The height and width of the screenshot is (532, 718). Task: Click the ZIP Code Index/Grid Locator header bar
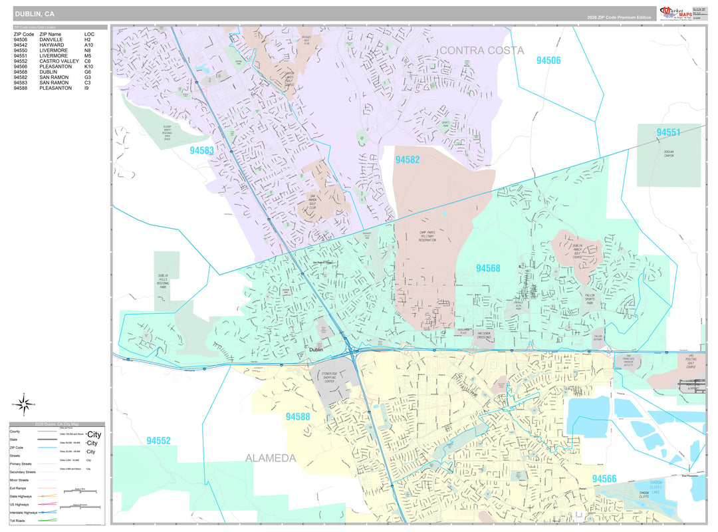[60, 27]
